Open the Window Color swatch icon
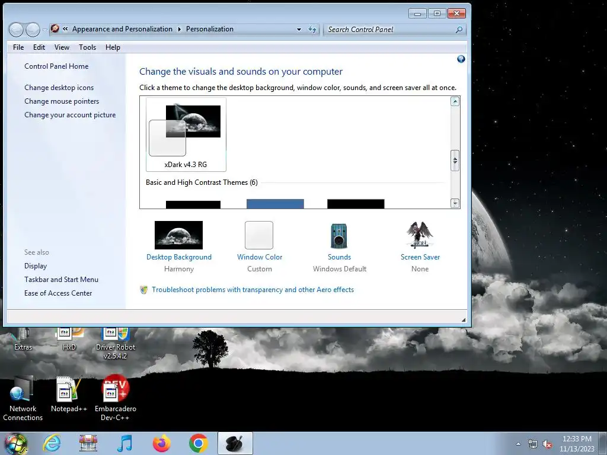The width and height of the screenshot is (607, 455). pyautogui.click(x=259, y=235)
